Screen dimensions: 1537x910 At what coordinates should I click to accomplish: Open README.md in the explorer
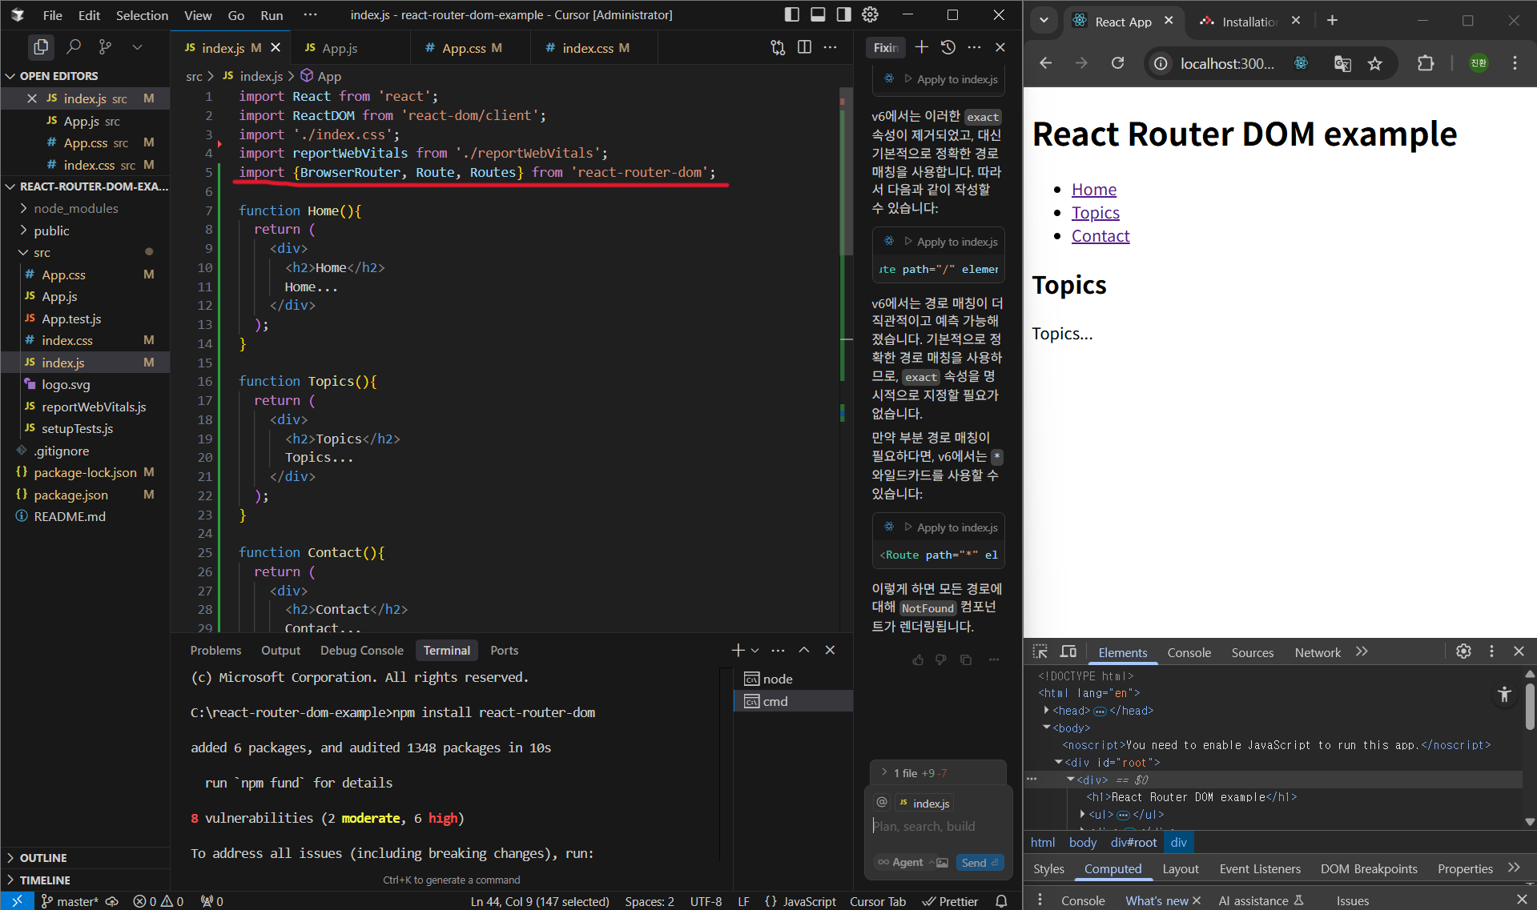point(85,517)
